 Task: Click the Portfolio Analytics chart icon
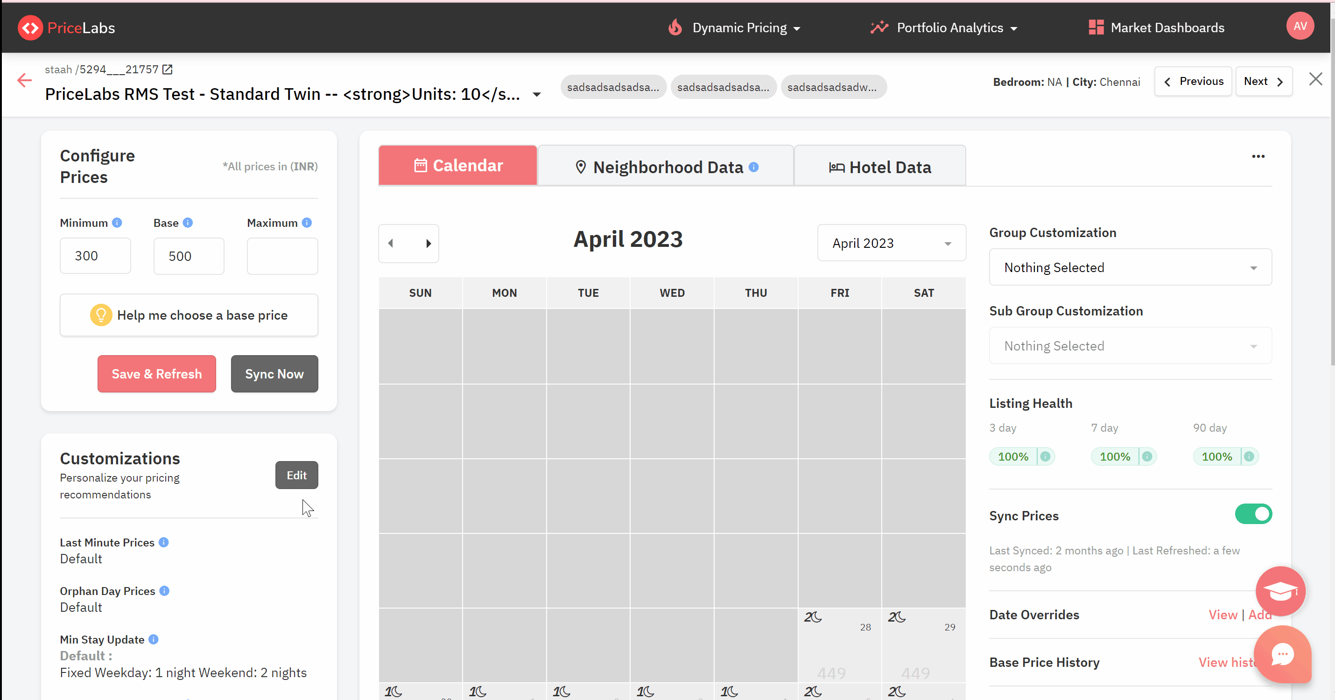(x=879, y=28)
